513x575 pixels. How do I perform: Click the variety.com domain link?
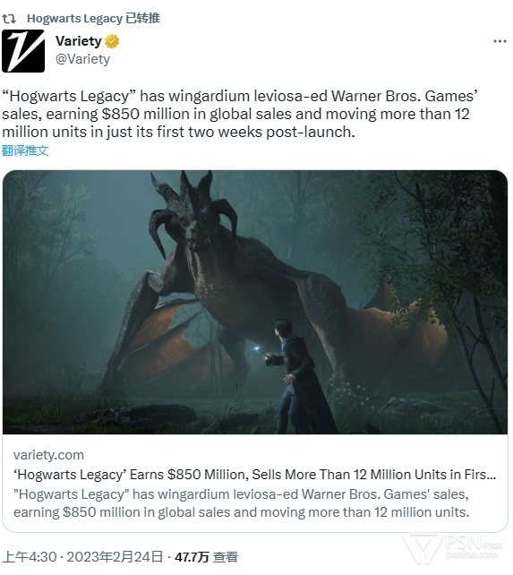(x=48, y=455)
